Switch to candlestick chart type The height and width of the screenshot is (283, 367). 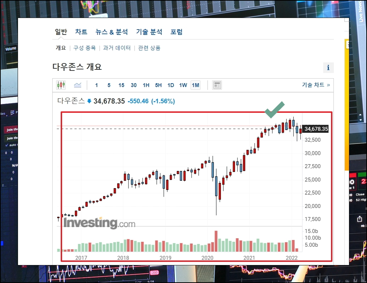point(61,85)
